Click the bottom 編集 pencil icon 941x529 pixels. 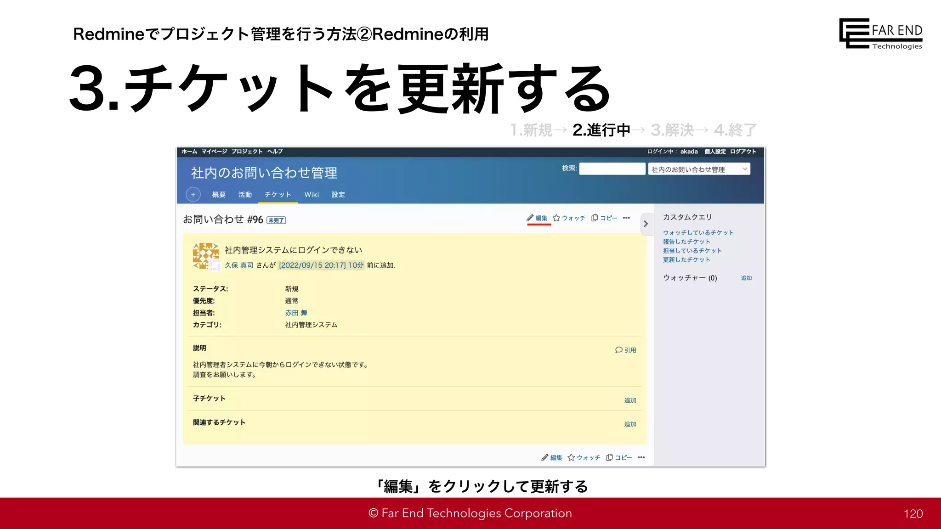[544, 457]
